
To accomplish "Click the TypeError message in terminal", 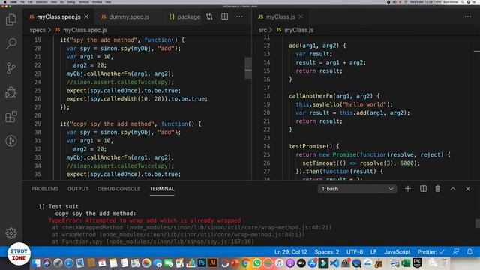I will (x=145, y=220).
